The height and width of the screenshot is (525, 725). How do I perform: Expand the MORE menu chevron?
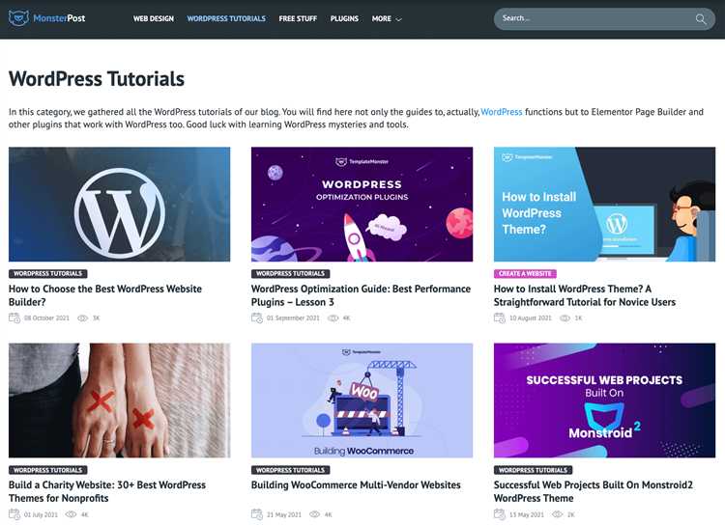pyautogui.click(x=398, y=19)
